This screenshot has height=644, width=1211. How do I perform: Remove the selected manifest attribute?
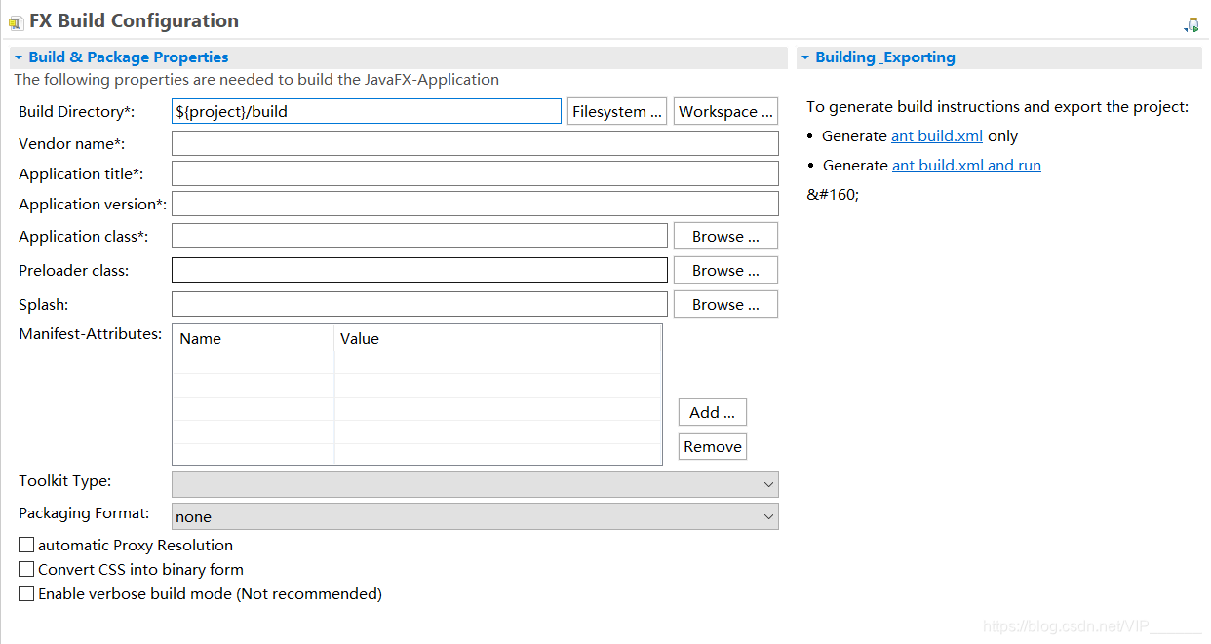713,446
